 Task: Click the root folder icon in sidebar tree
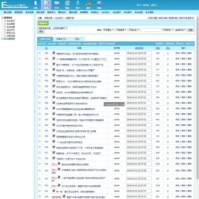(3, 18)
